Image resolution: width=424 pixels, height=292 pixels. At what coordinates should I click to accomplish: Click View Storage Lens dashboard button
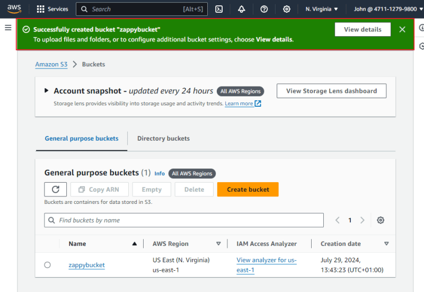coord(332,91)
